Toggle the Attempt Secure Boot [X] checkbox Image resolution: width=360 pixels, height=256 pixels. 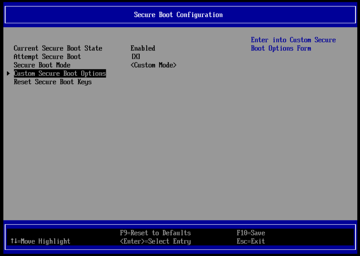click(135, 57)
